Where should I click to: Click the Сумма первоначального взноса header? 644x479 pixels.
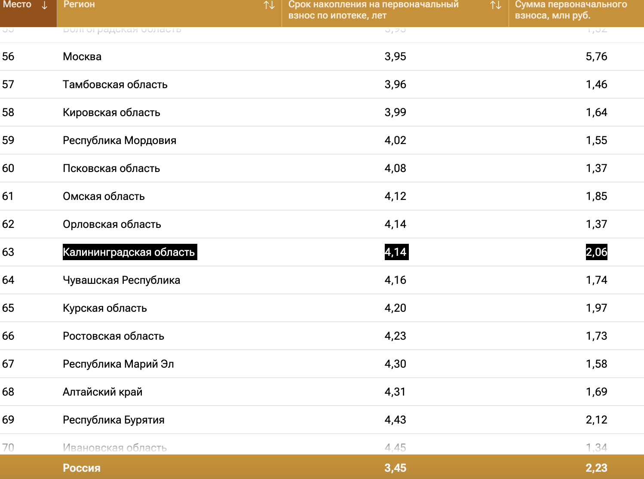[x=570, y=10]
